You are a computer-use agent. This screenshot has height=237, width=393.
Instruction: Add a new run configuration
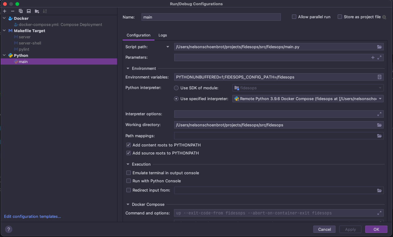[x=4, y=11]
